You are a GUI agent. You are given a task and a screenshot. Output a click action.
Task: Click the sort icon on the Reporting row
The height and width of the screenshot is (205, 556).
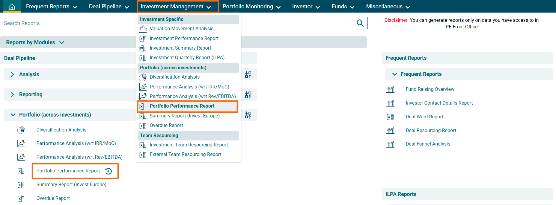tap(248, 95)
